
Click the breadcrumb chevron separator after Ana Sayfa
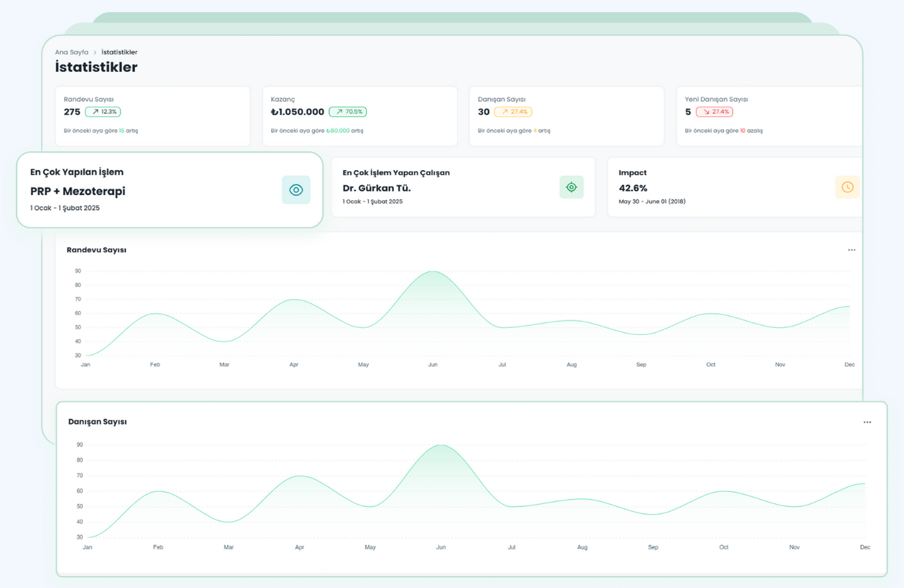(95, 52)
